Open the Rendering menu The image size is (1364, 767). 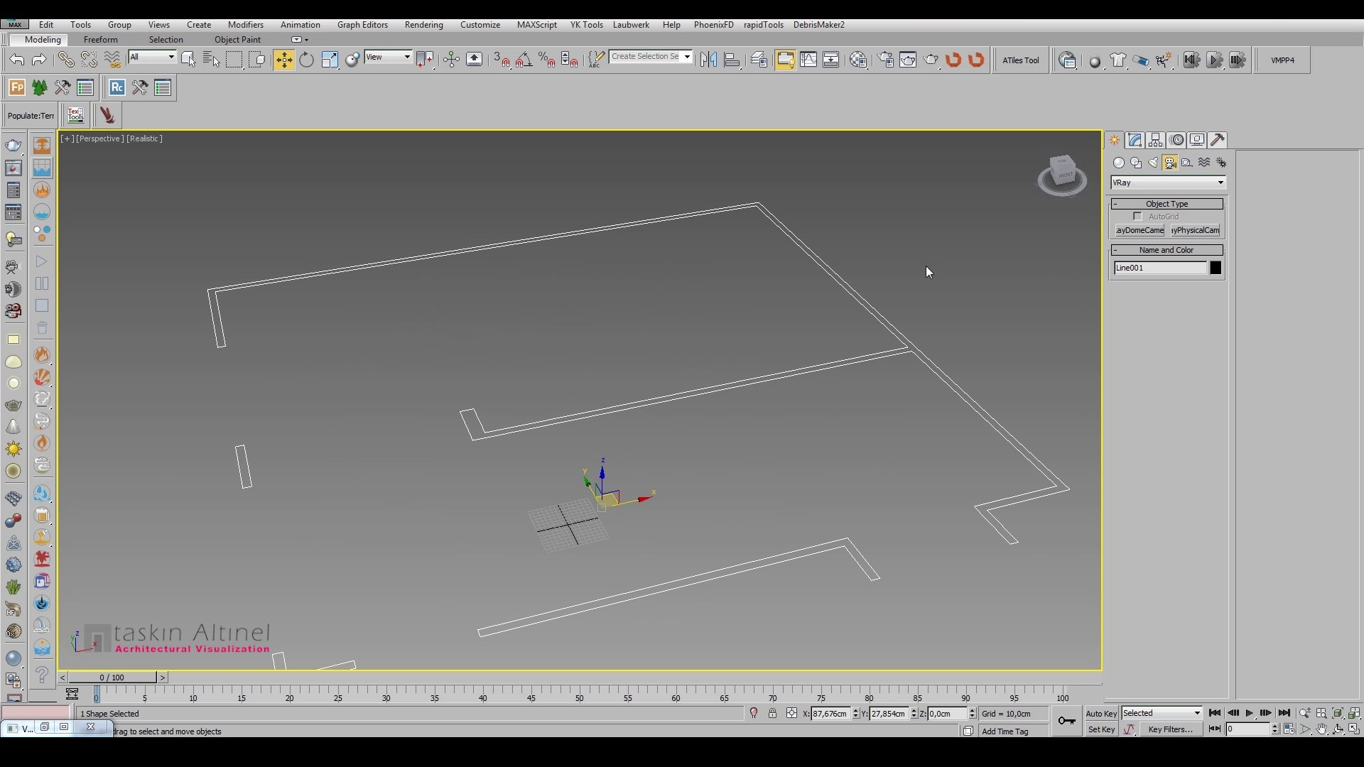[423, 25]
